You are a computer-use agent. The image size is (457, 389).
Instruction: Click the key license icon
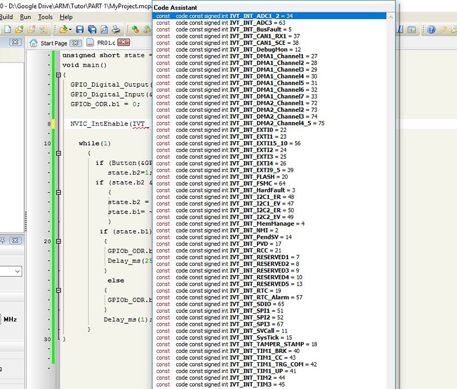pos(443,30)
